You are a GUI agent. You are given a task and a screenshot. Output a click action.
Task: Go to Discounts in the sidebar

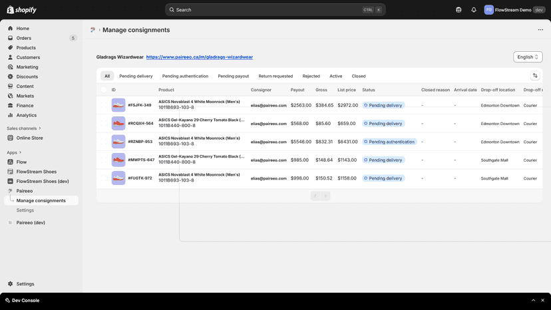pos(27,77)
